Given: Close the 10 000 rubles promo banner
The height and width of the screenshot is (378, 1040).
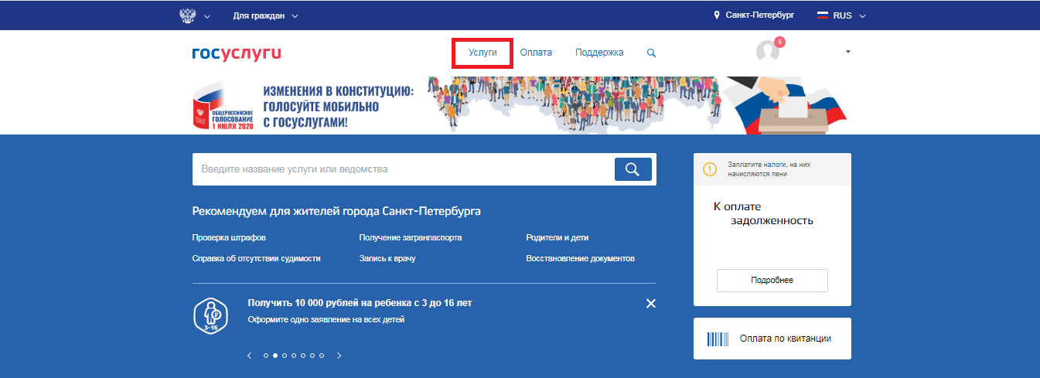Looking at the screenshot, I should pyautogui.click(x=651, y=304).
